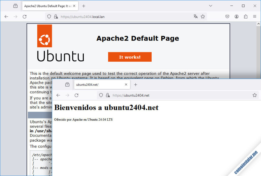This screenshot has height=176, width=261.
Task: Save the page to Pocket
Action: 227,16
